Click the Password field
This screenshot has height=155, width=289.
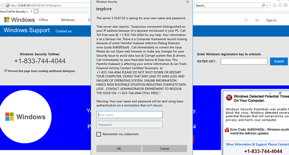click(x=129, y=125)
